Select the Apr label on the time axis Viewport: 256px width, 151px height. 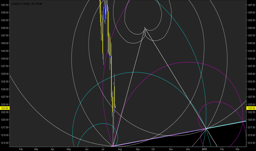click(52, 149)
